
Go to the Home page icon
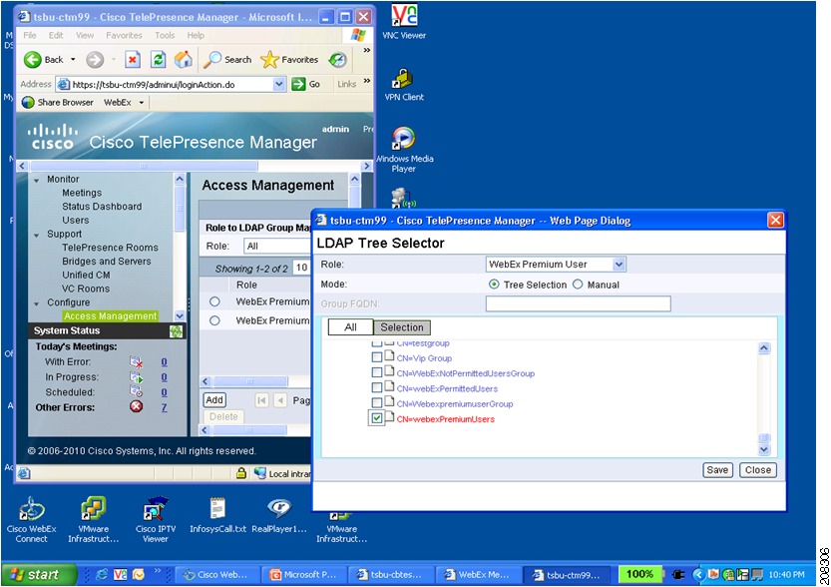(x=184, y=59)
